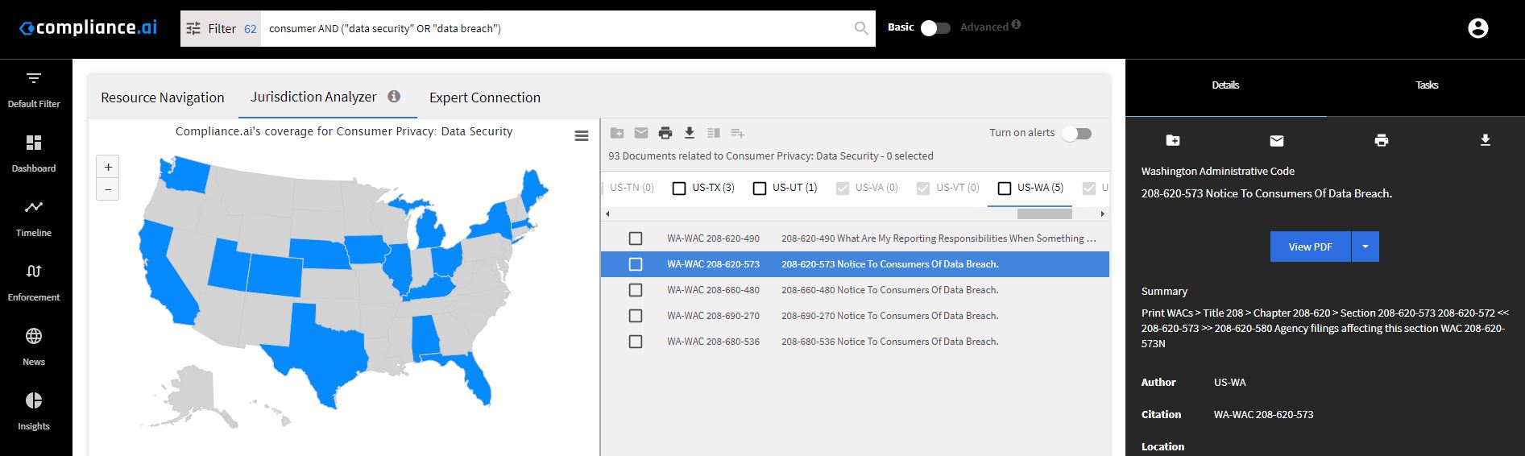This screenshot has height=456, width=1525.
Task: Email selected documents in list toolbar
Action: click(641, 133)
